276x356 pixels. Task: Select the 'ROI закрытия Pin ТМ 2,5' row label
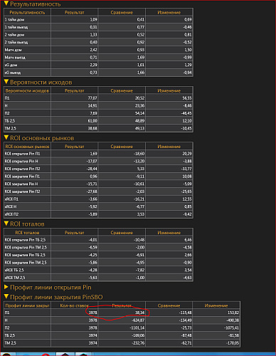tap(26, 263)
